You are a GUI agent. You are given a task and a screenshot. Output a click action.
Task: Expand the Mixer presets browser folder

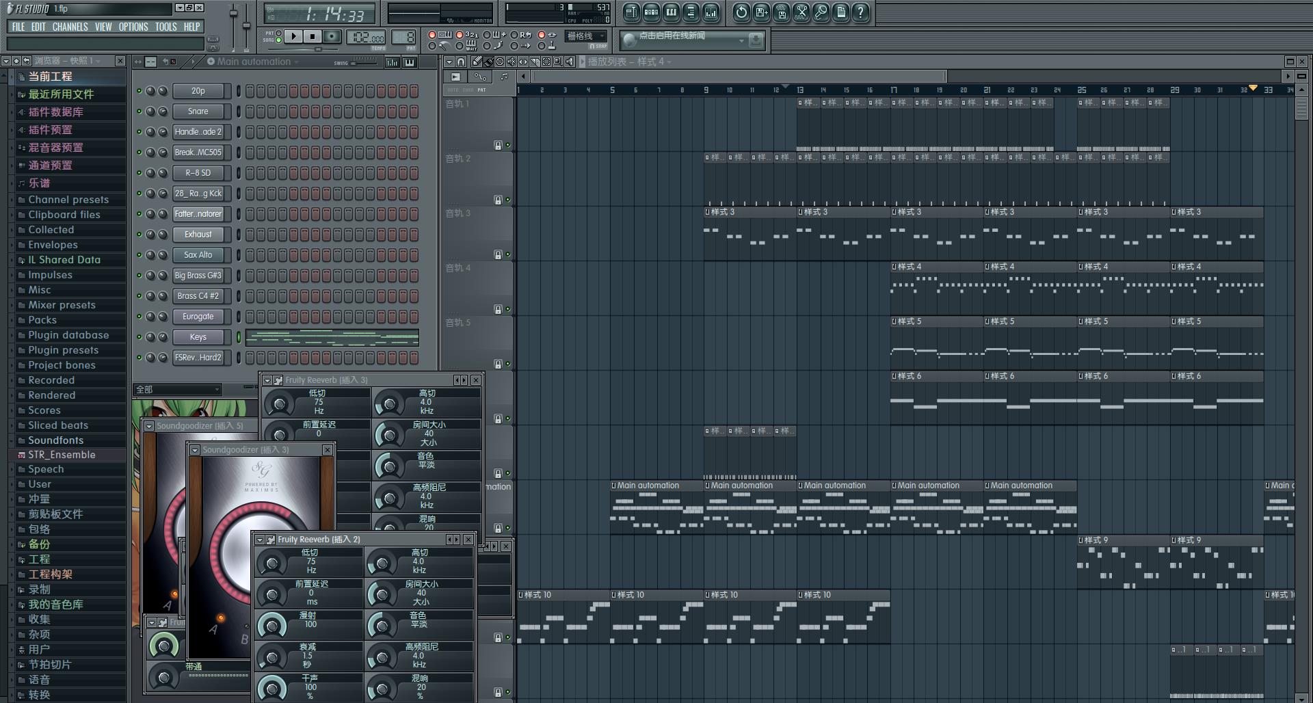(x=61, y=305)
